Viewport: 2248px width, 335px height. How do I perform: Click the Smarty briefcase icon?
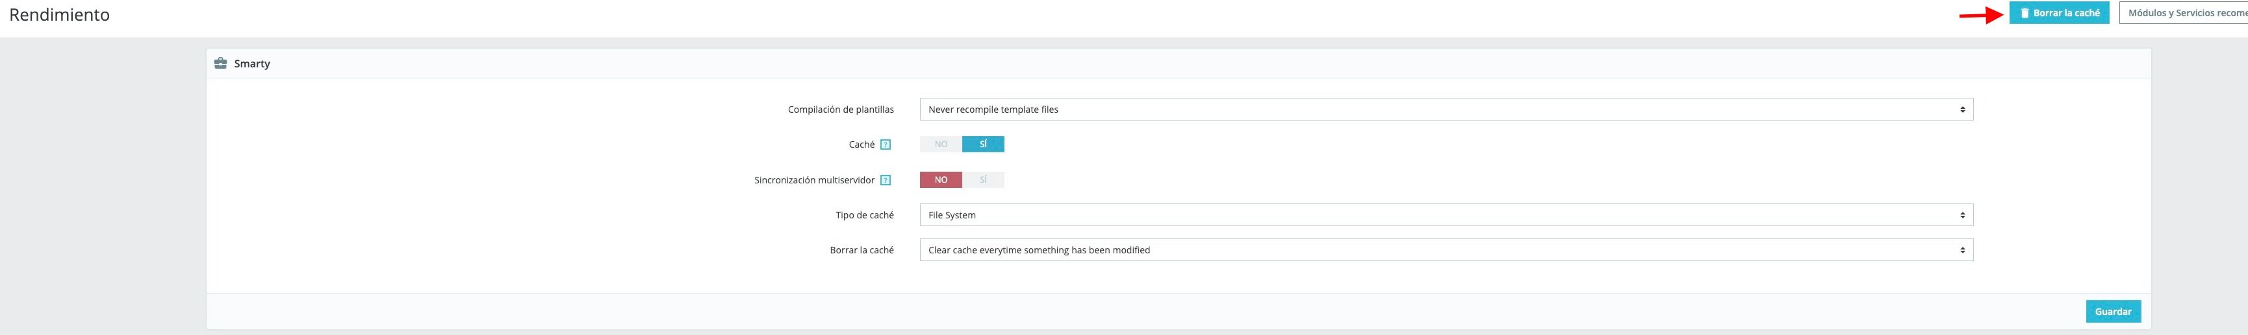click(220, 64)
